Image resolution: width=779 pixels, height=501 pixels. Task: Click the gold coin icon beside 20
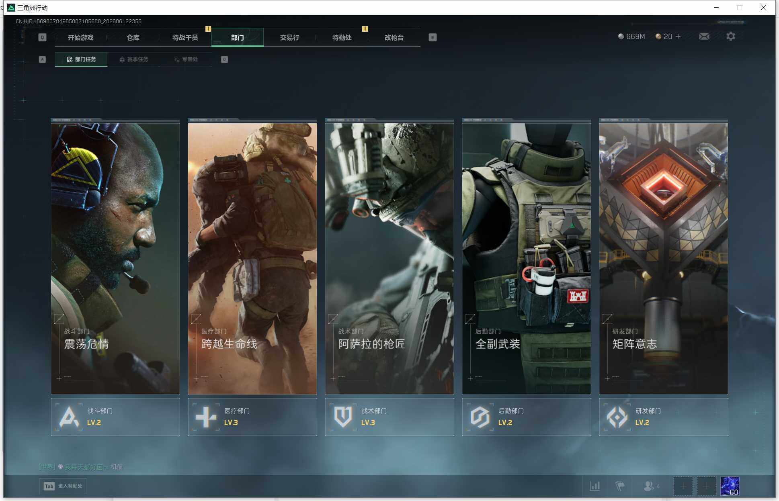click(658, 37)
